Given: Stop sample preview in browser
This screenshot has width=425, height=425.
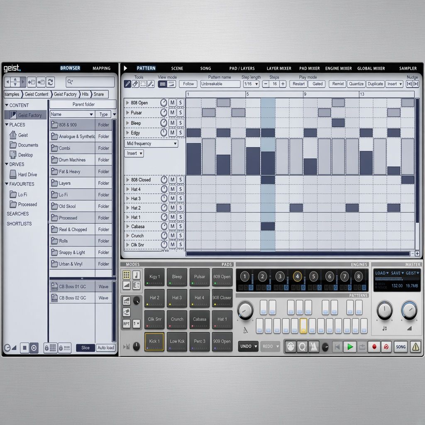Looking at the screenshot, I should (24, 348).
